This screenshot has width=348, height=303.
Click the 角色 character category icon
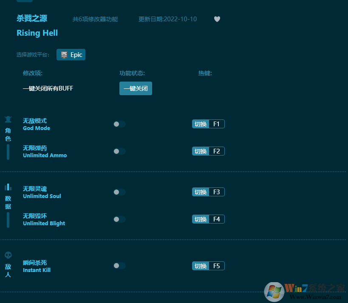pos(8,119)
